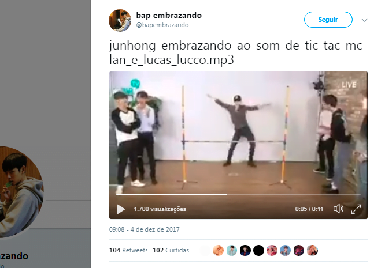This screenshot has width=370, height=268.
Task: Open fifth liker avatar with pink tones
Action: (272, 250)
